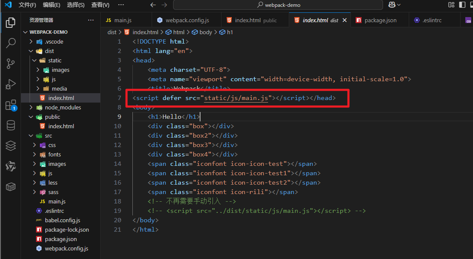Screen dimensions: 473x259
Task: Click the </html> closing tag line
Action: click(x=145, y=230)
